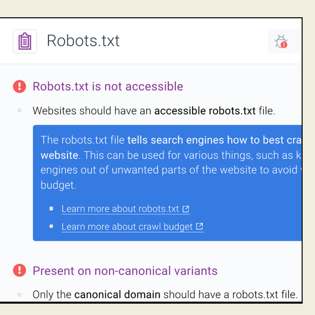Open 'Learn more about crawl budget' link

pyautogui.click(x=133, y=227)
